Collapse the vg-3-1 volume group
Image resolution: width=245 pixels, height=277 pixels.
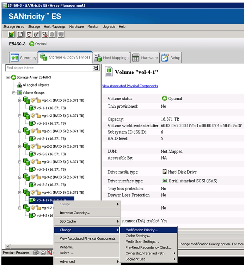coord(20,162)
